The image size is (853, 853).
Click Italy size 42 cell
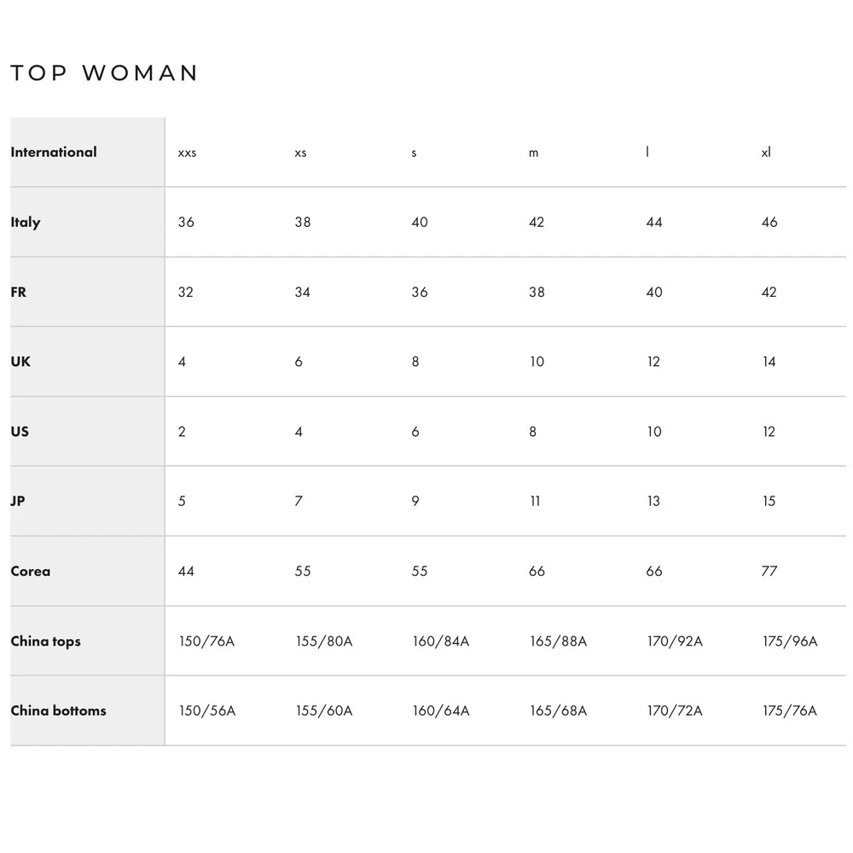pyautogui.click(x=537, y=222)
